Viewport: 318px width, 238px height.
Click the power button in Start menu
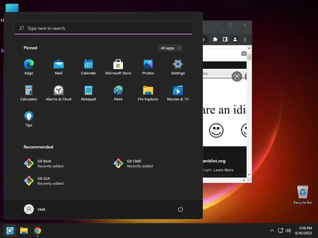click(180, 209)
